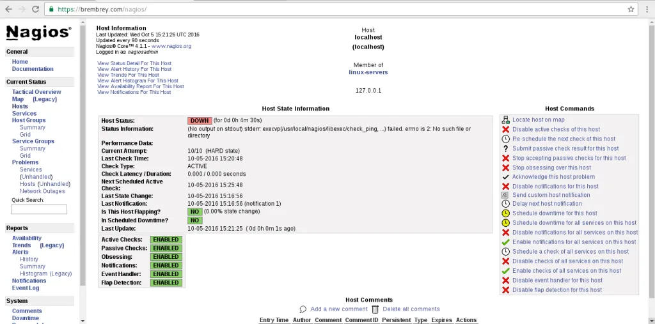Click the Send custom host notification icon
655x324 pixels.
pyautogui.click(x=505, y=195)
